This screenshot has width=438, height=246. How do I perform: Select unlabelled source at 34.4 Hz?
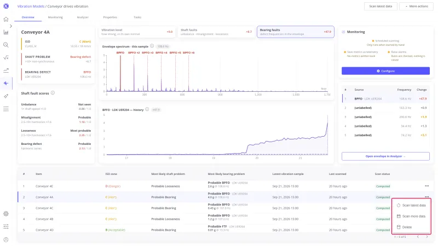pos(385,126)
